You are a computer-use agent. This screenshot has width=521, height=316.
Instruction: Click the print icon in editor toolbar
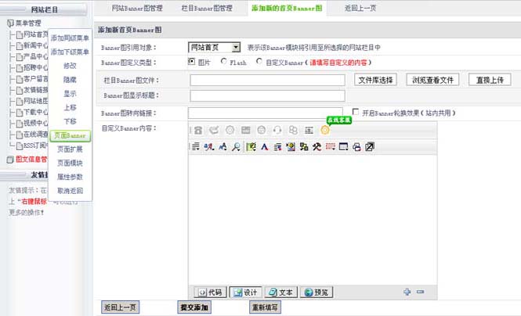[x=356, y=146]
